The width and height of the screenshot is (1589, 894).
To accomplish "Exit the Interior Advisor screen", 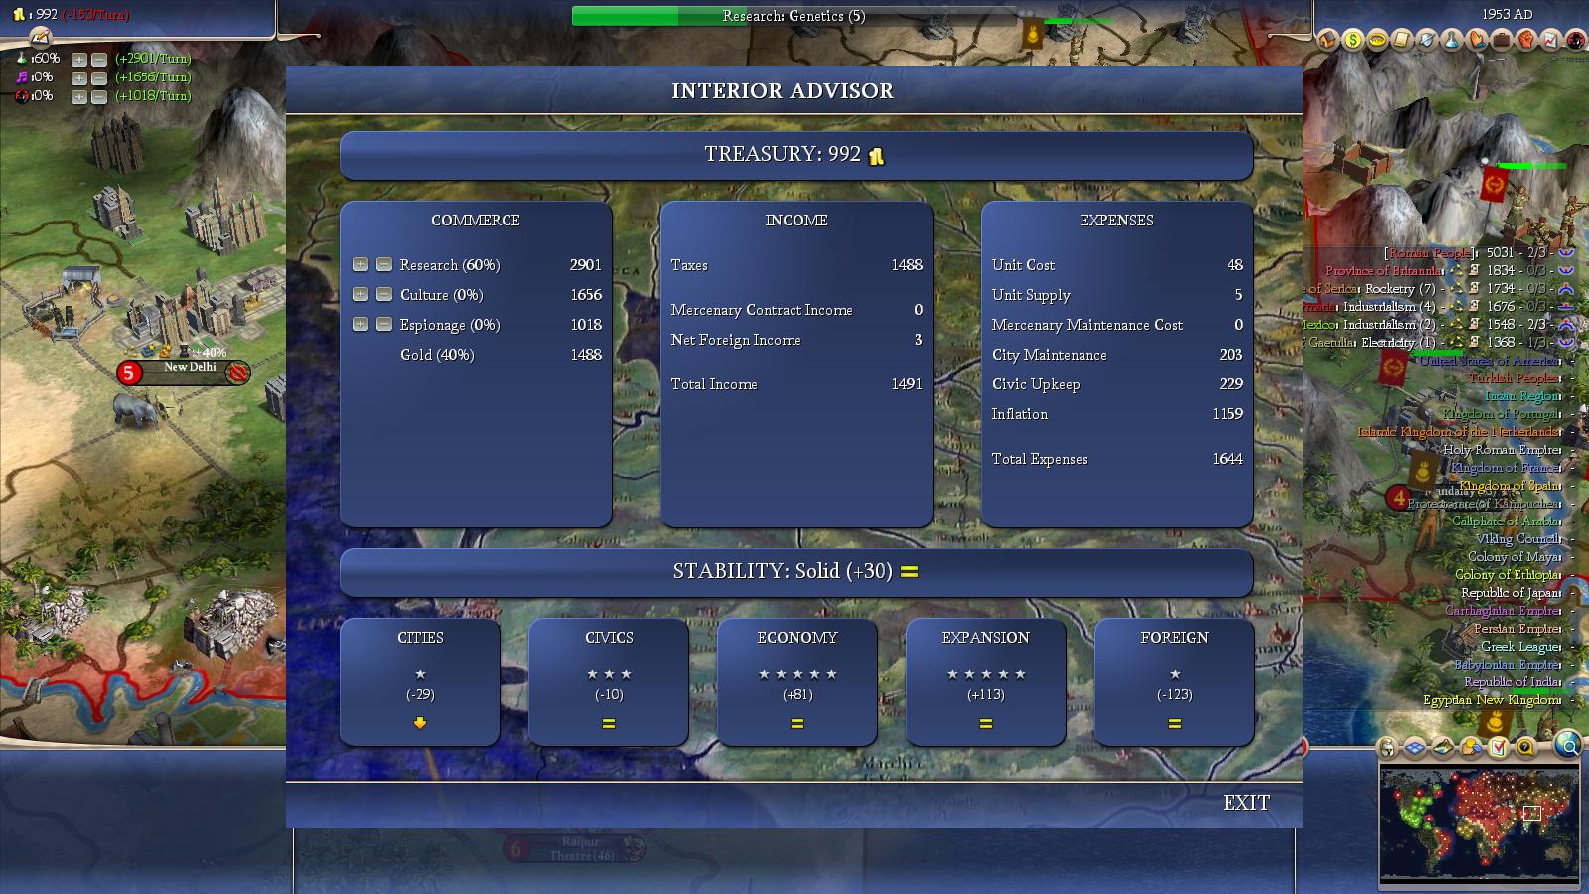I will point(1246,803).
